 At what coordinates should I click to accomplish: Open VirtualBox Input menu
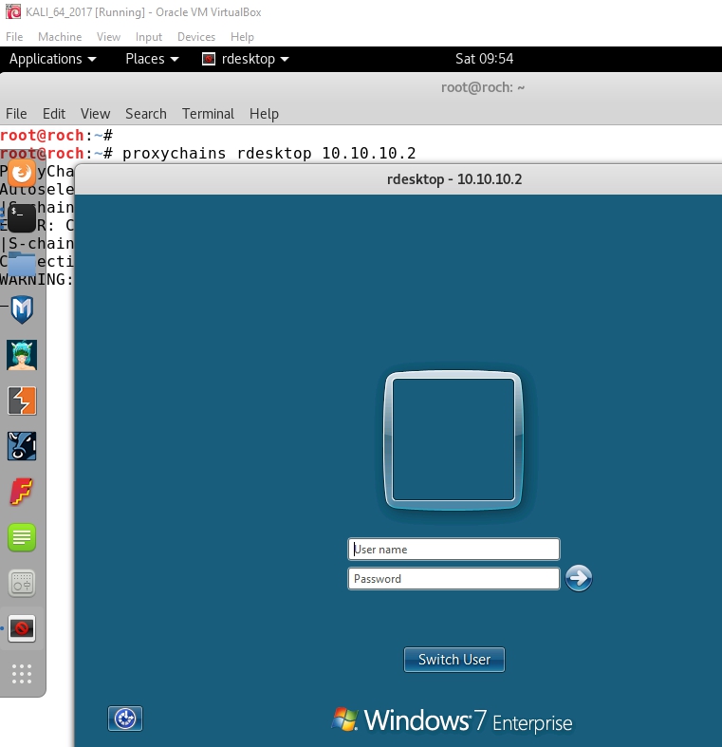click(149, 37)
